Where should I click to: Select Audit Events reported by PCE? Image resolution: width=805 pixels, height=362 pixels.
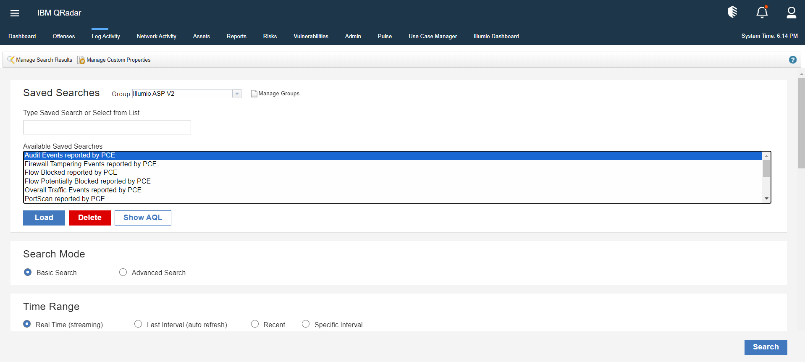coord(393,155)
